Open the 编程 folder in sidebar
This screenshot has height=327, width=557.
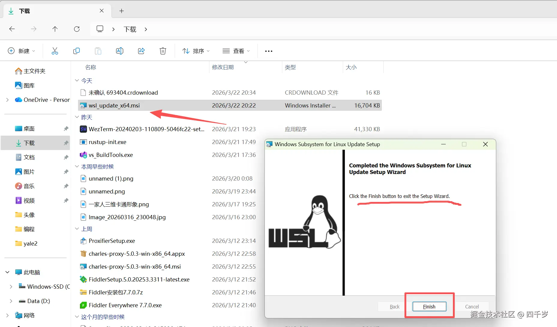[x=25, y=229]
